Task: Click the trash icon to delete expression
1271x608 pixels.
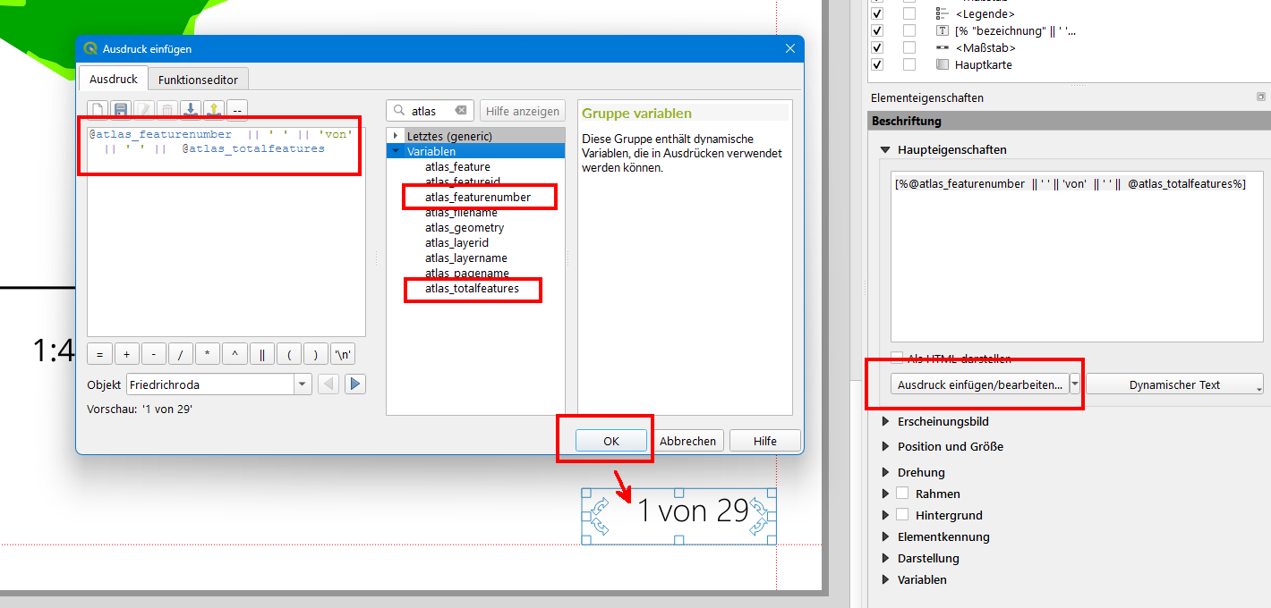Action: [x=167, y=110]
